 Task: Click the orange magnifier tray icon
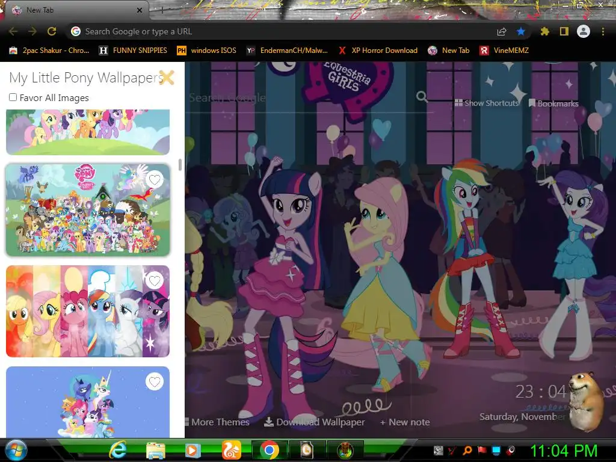click(467, 451)
